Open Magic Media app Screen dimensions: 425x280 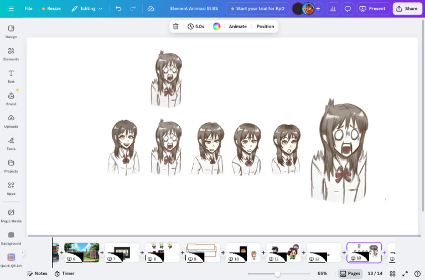[x=11, y=216]
